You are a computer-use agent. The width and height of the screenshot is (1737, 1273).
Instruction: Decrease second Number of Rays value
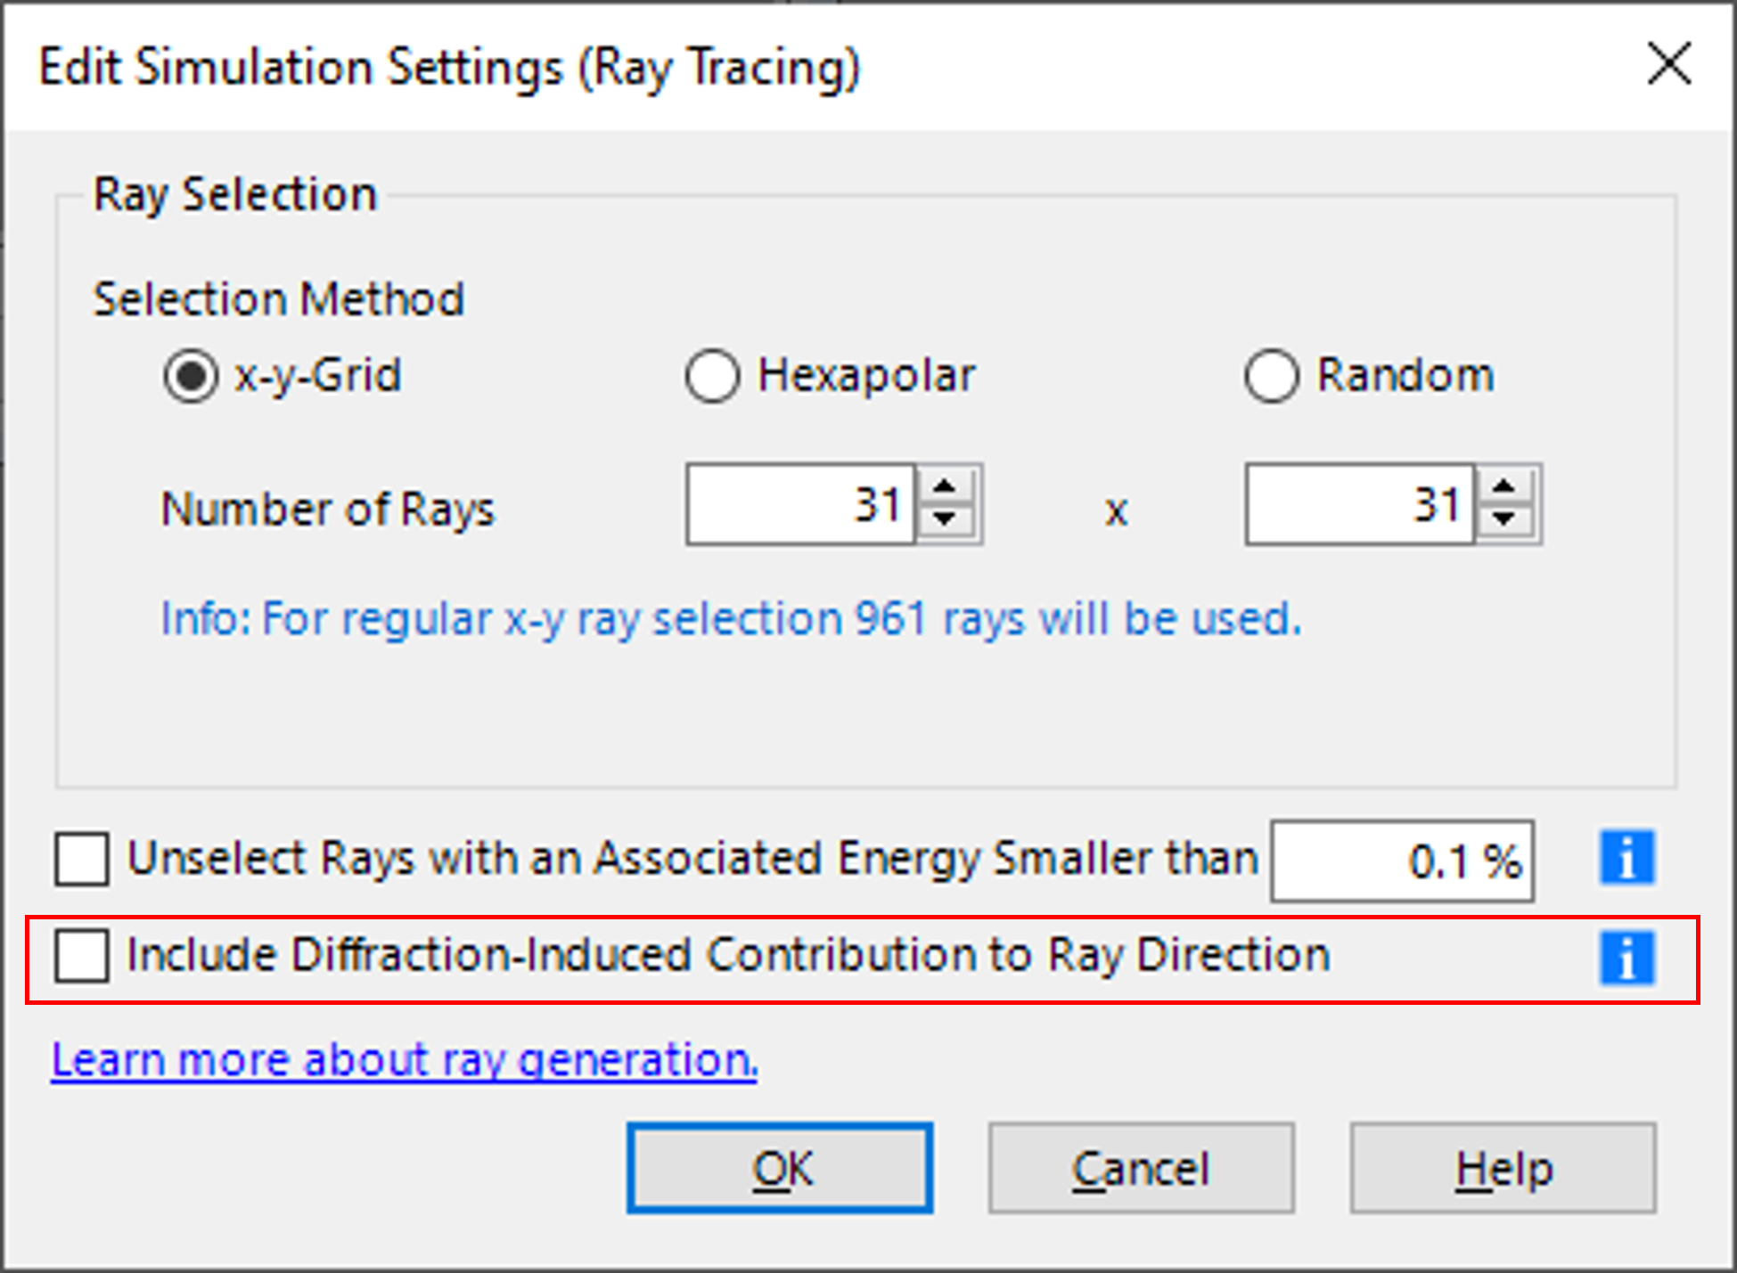click(x=1504, y=519)
